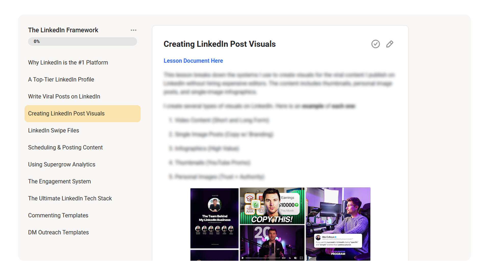
Task: Open The Team Behind My LinkedIn Business image
Action: click(x=214, y=218)
